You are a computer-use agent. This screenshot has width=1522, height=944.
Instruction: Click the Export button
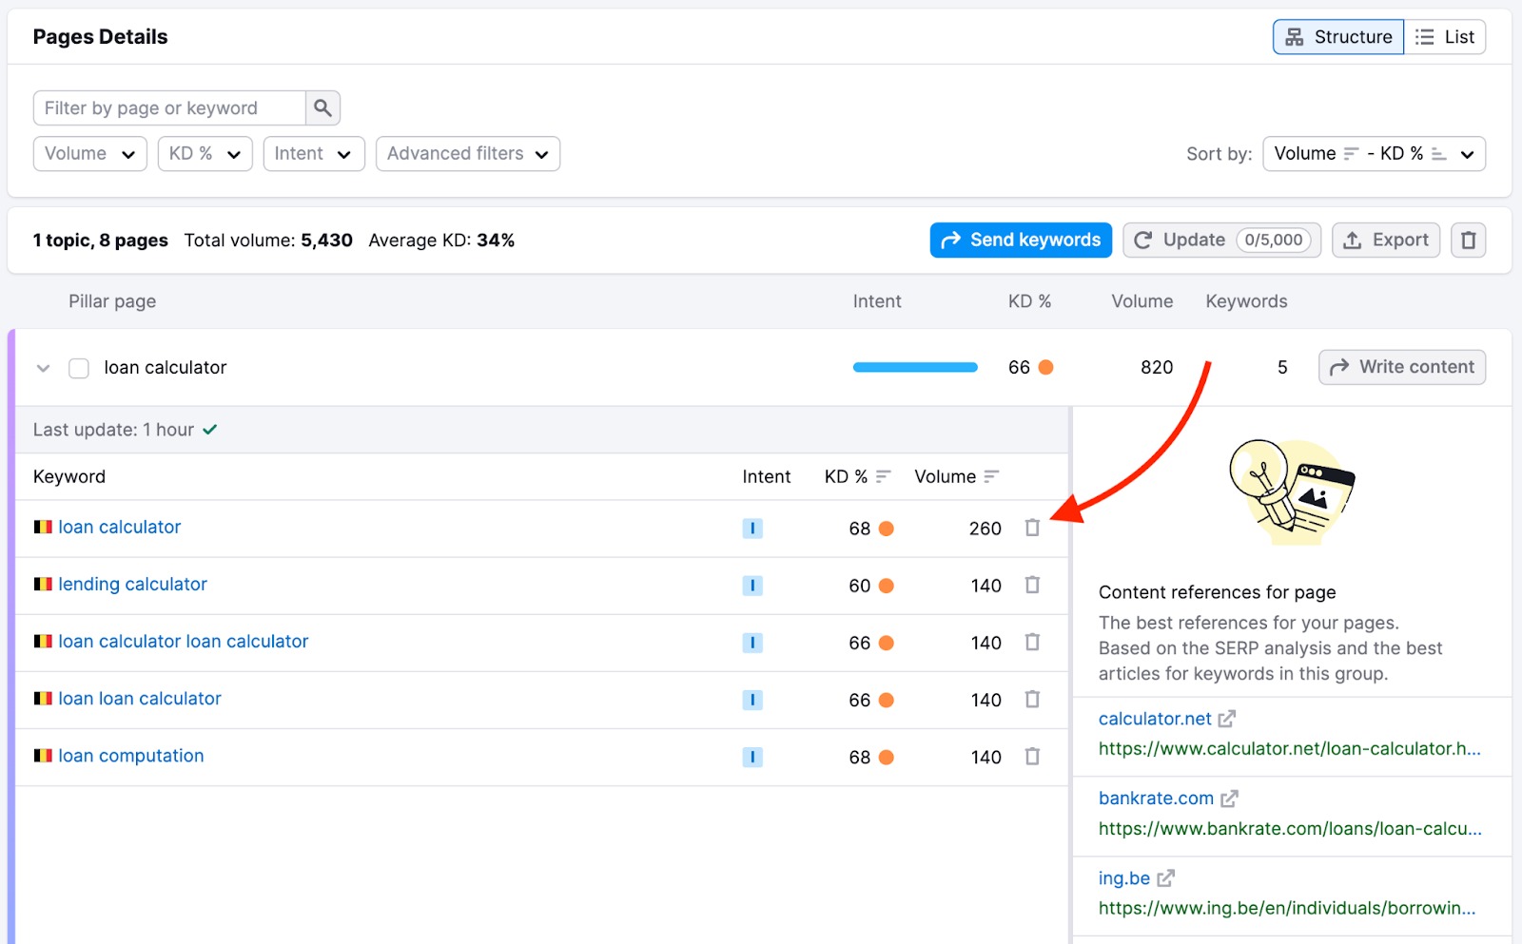1386,241
